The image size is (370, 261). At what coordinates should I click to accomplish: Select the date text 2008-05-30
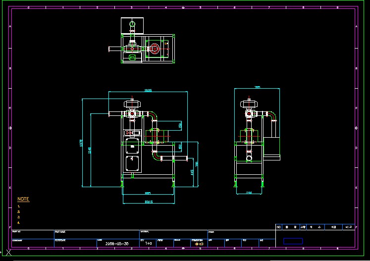117,244
